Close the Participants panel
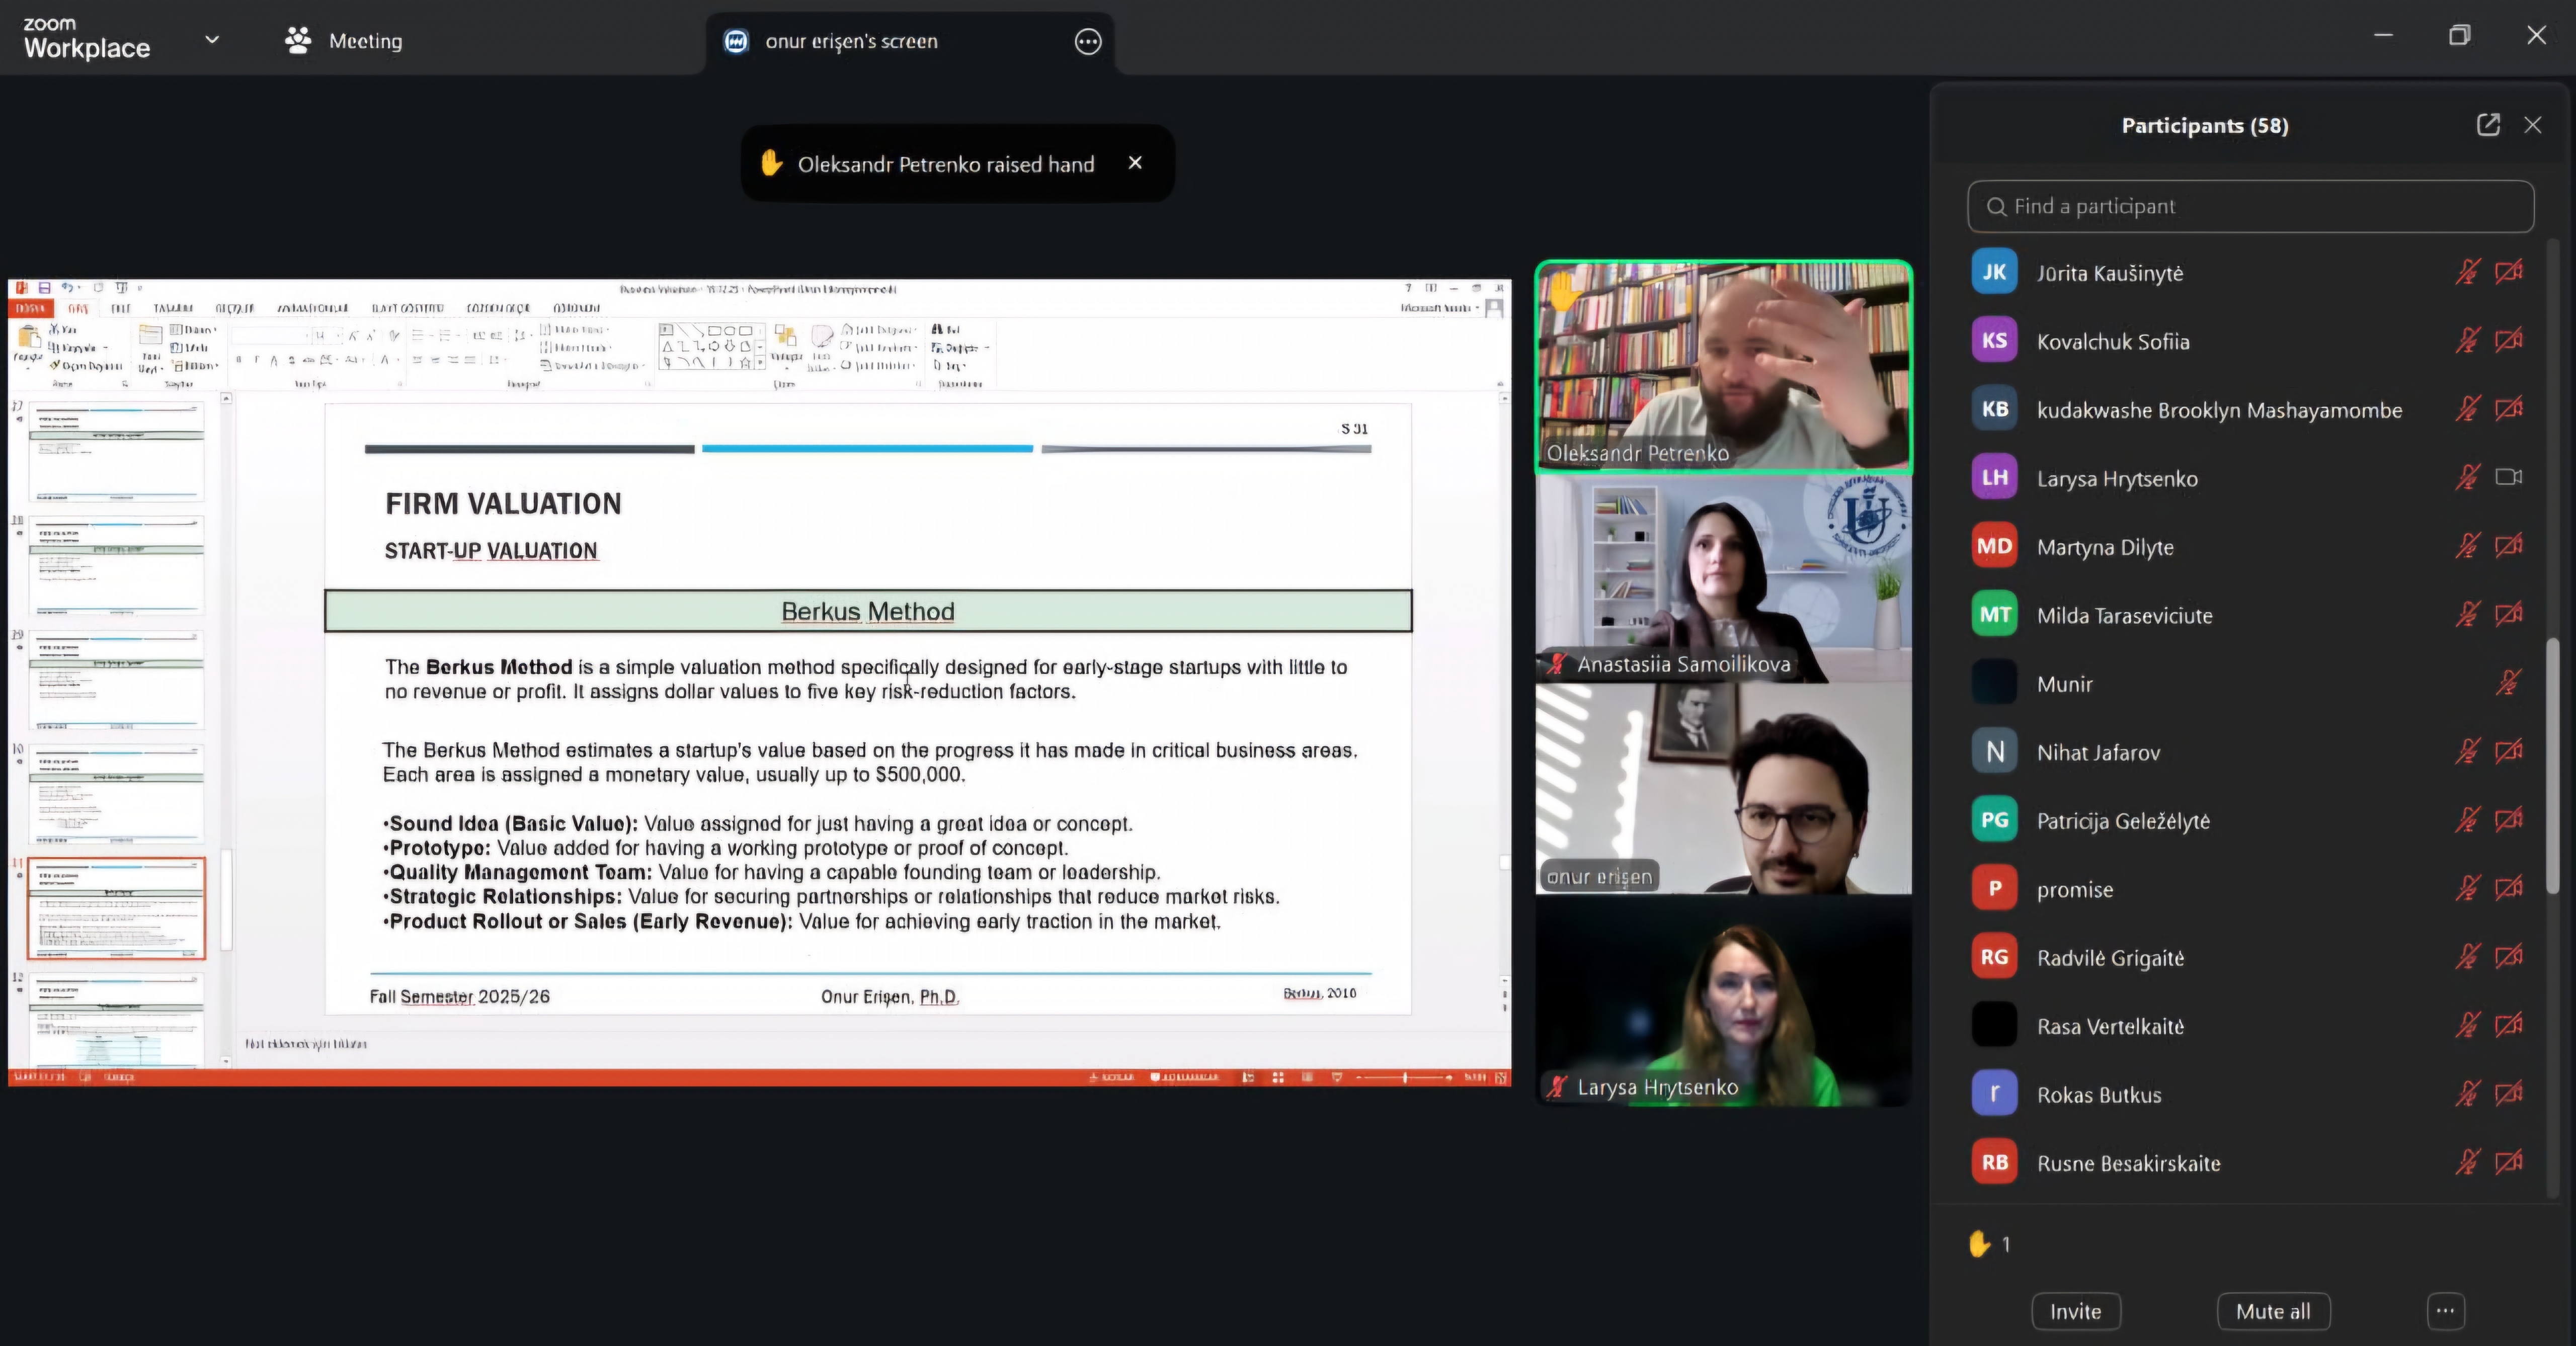Screen dimensions: 2576x1346 2532,125
